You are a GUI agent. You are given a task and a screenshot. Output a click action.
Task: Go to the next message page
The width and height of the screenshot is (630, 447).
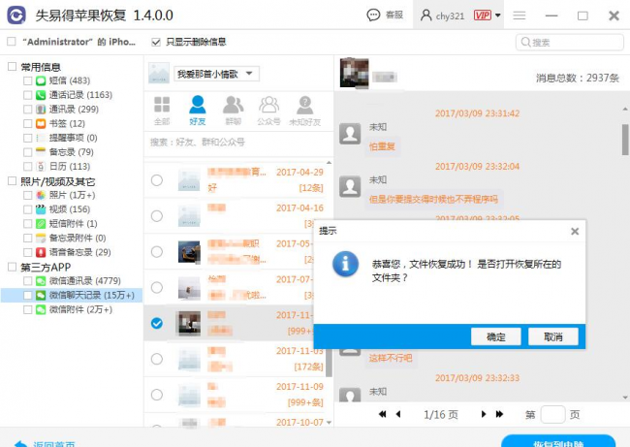(484, 414)
